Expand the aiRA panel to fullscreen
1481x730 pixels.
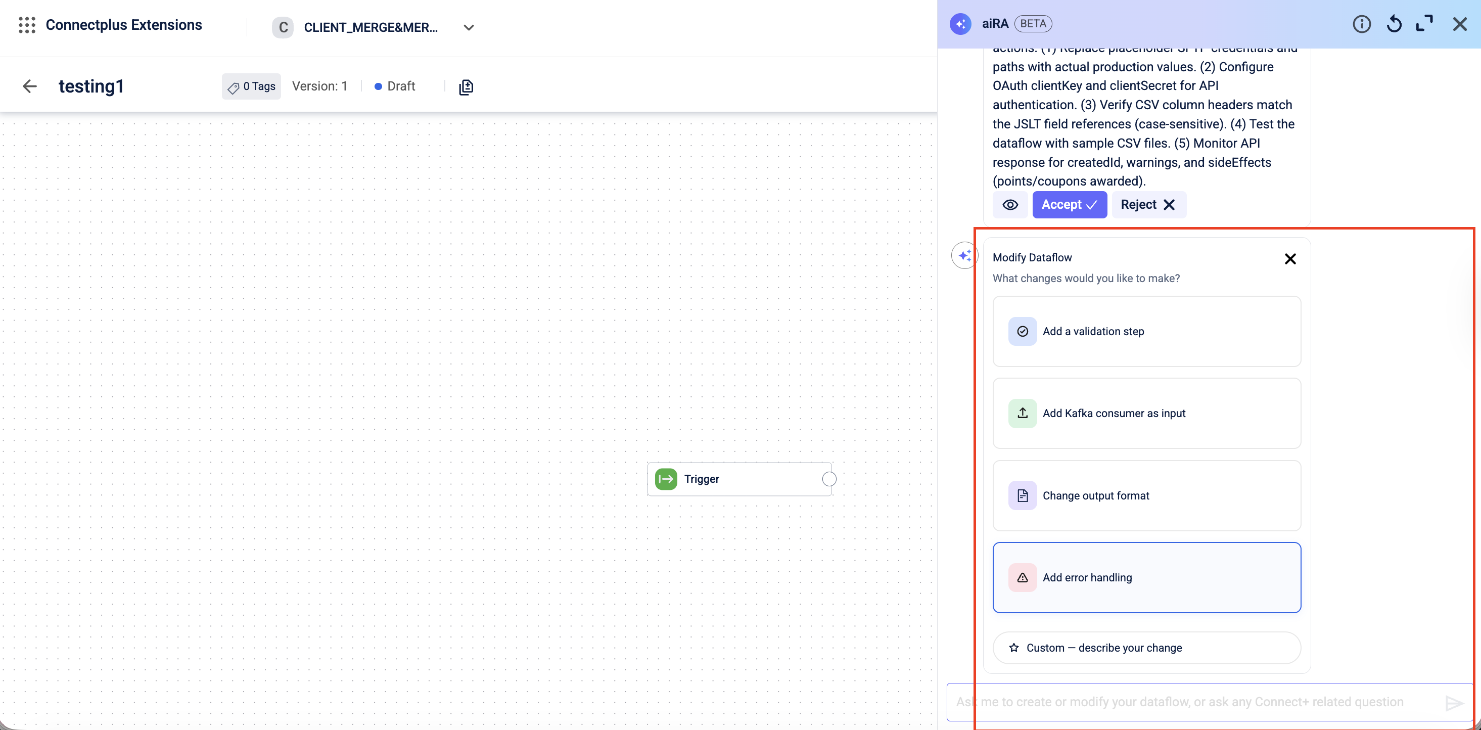click(1424, 24)
